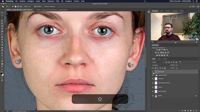Hide the PUNTI MENO EVIDENTI layer

tap(153, 83)
